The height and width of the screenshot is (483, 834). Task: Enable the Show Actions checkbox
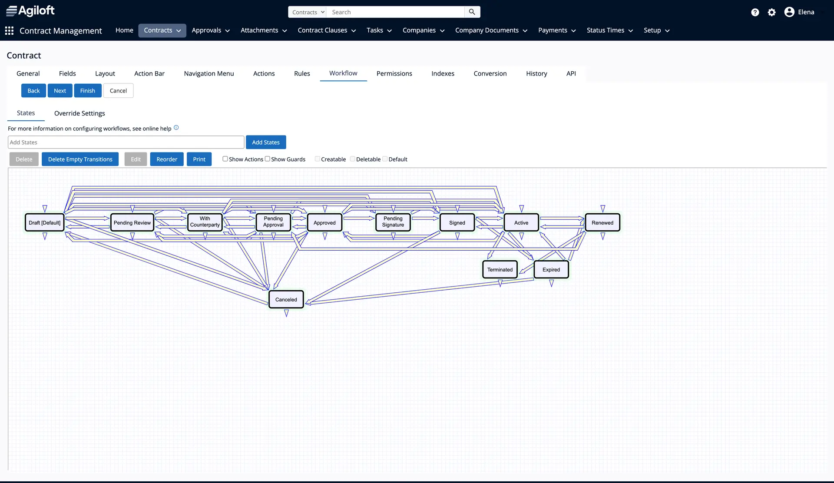pos(225,159)
